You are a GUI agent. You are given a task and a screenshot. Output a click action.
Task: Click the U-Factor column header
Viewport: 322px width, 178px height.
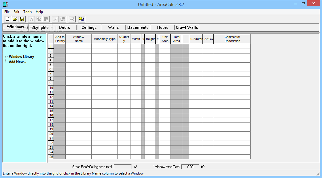point(196,39)
